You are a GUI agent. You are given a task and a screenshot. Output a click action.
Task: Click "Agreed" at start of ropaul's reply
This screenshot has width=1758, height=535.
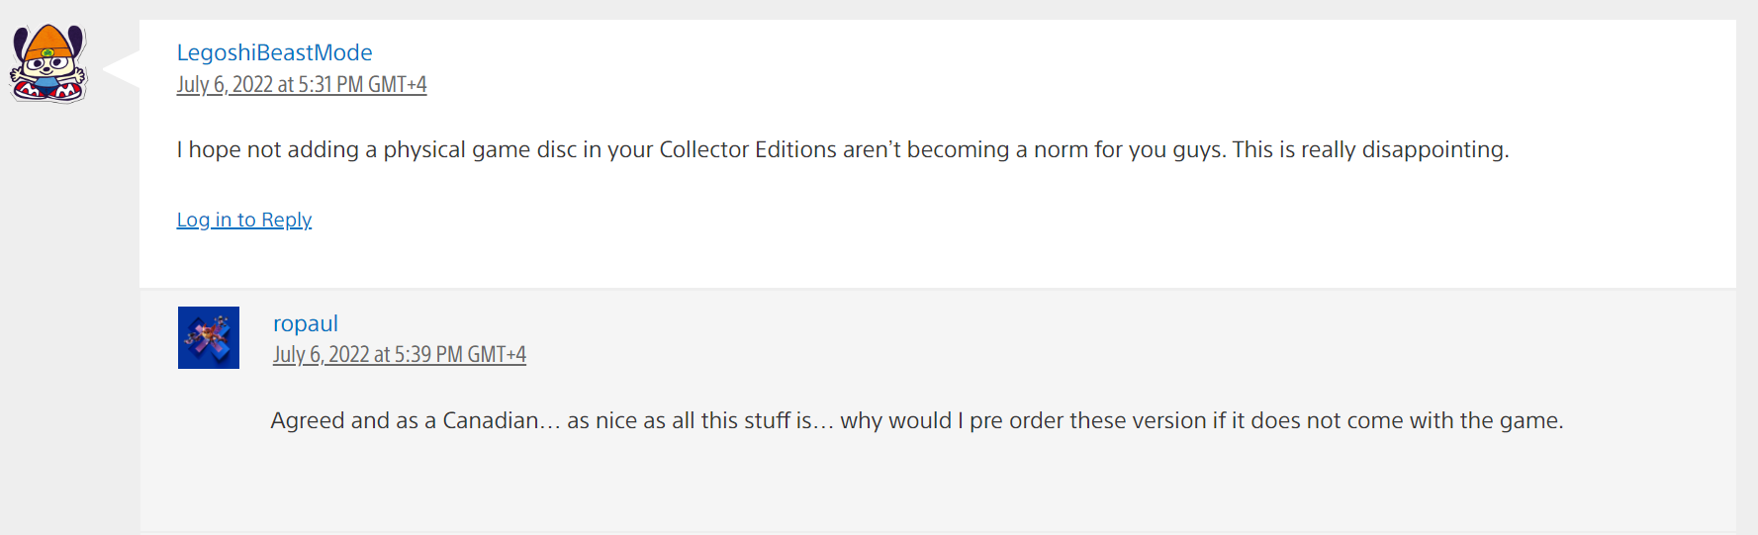[x=308, y=420]
